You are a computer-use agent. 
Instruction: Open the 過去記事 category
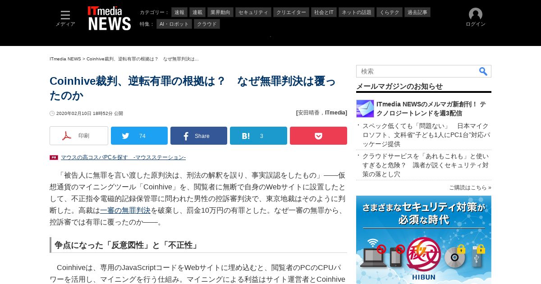pos(417,12)
